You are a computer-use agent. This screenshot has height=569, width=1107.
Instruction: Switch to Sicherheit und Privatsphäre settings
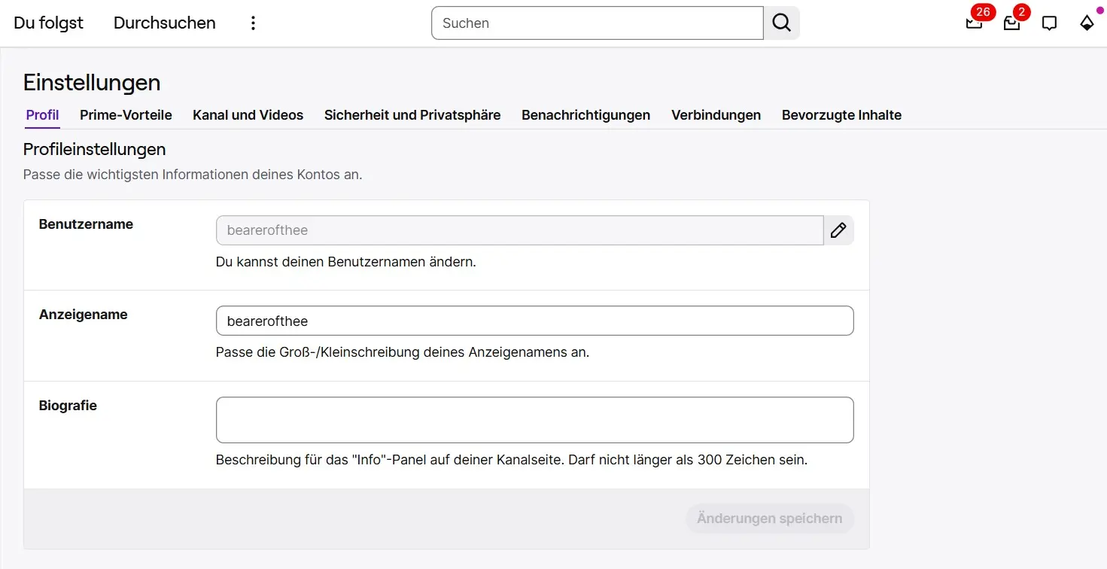412,115
